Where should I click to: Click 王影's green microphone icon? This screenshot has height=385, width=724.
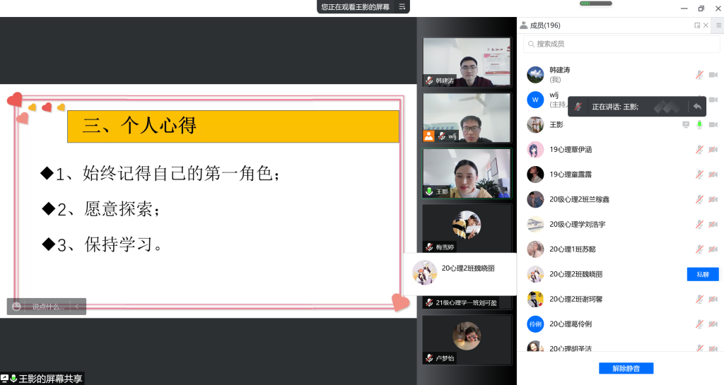[x=699, y=125]
